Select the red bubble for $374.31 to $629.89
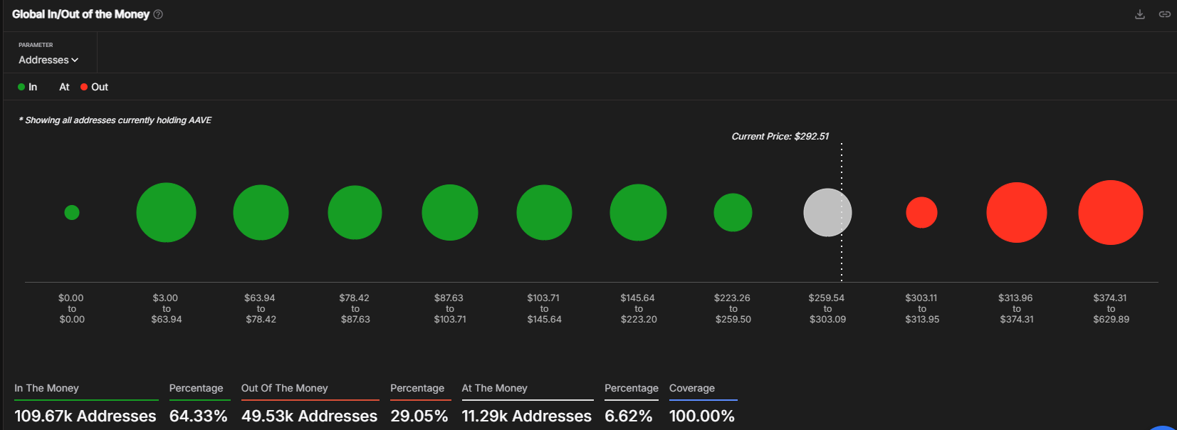Image resolution: width=1177 pixels, height=430 pixels. (x=1111, y=212)
